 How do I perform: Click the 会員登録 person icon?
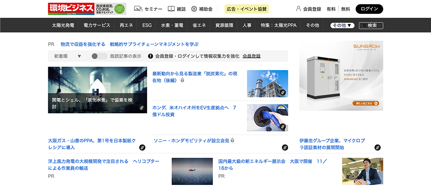pos(298,9)
